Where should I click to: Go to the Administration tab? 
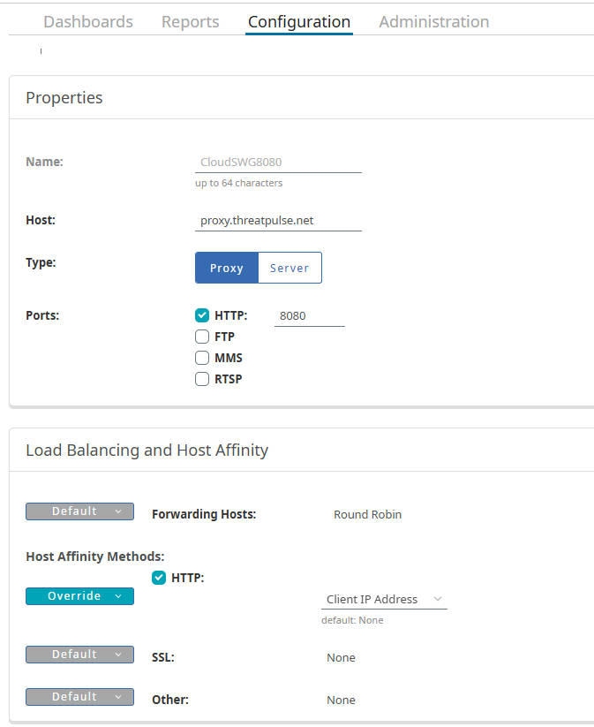click(x=433, y=22)
